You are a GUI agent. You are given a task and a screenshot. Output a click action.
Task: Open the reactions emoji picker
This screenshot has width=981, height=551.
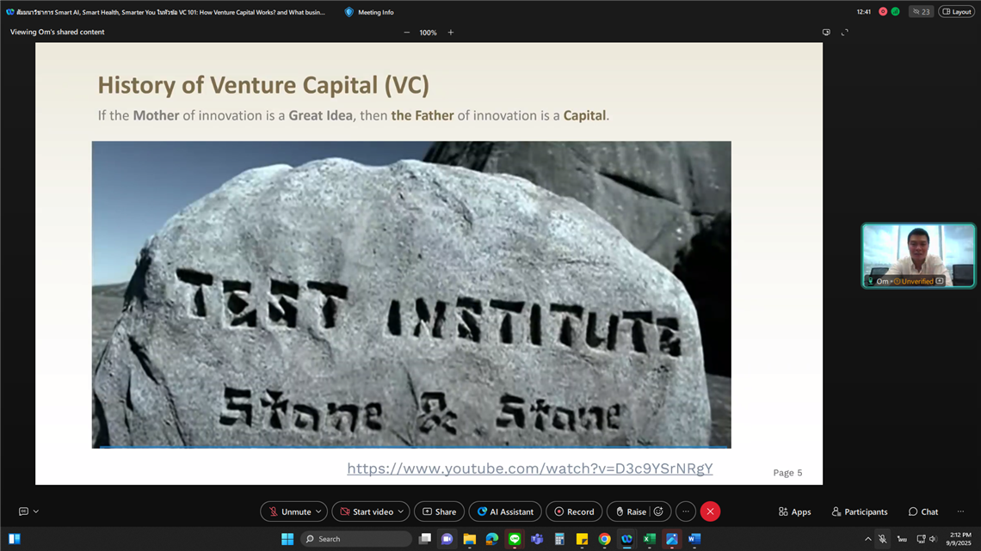pyautogui.click(x=659, y=511)
